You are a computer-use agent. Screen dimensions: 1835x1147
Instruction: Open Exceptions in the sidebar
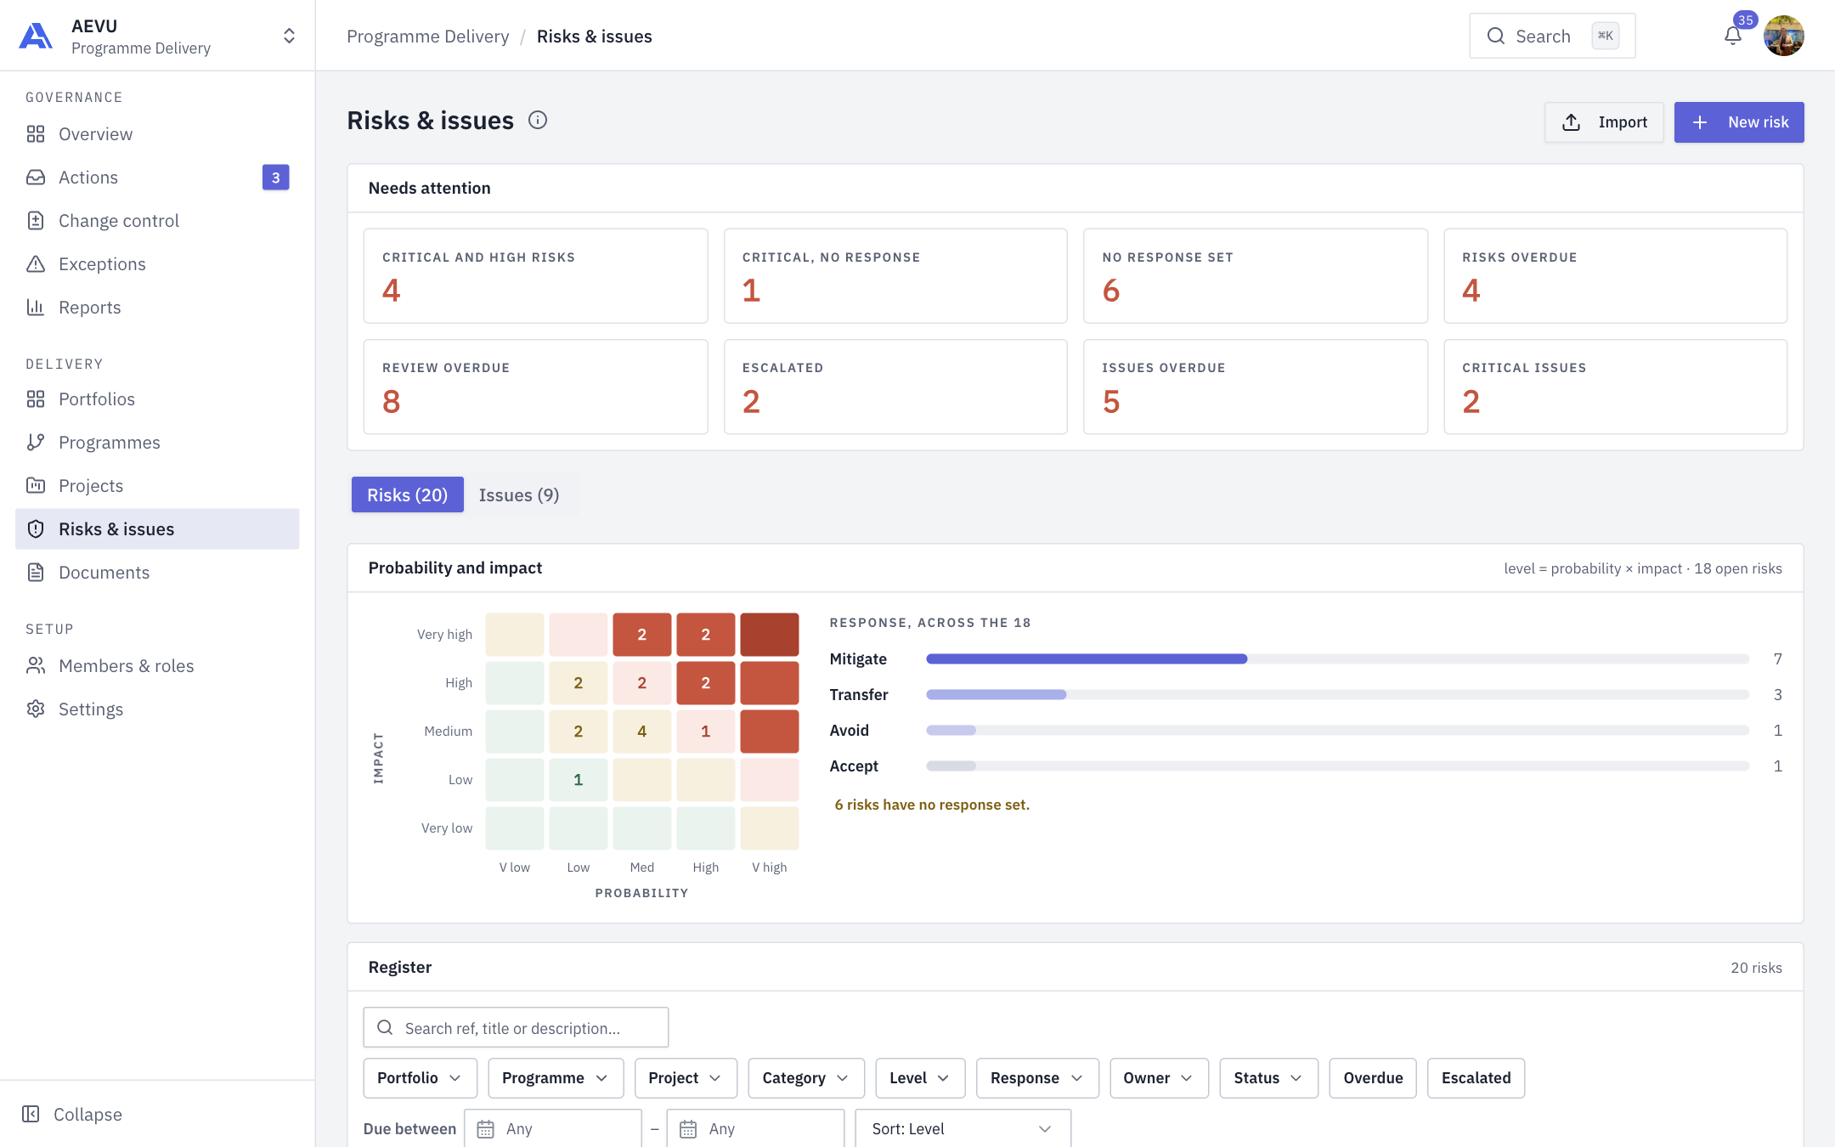click(157, 264)
